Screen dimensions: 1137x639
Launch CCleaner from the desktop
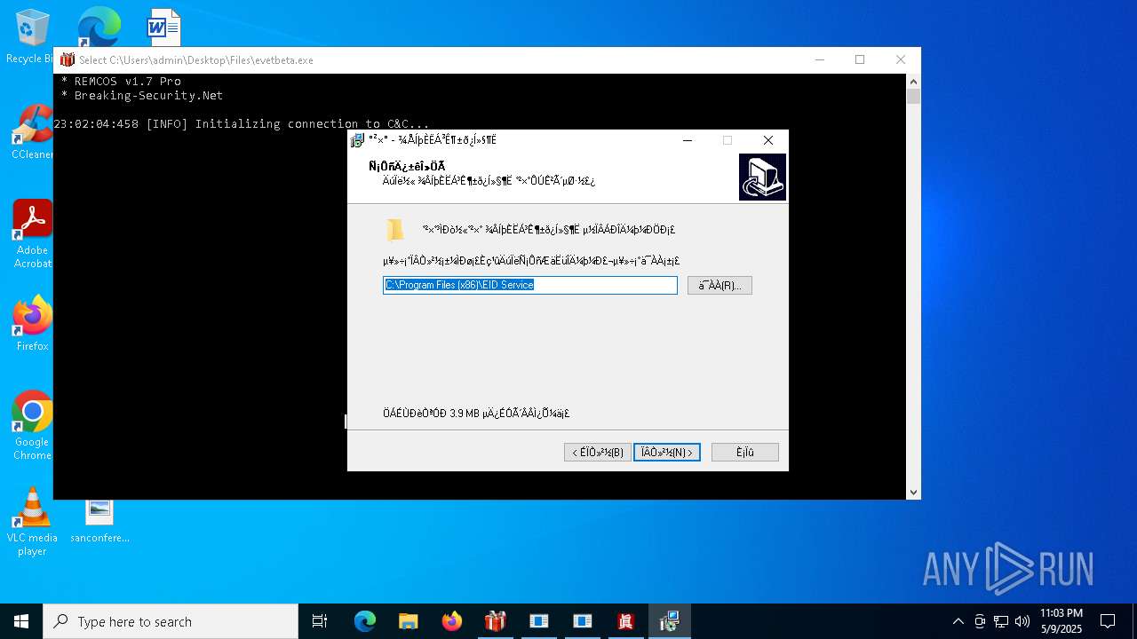(x=32, y=133)
